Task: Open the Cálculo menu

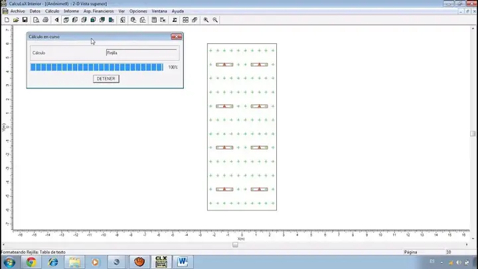Action: (52, 11)
